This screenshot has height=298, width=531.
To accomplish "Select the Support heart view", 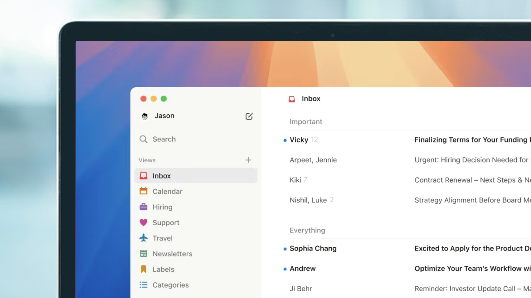I will 166,223.
